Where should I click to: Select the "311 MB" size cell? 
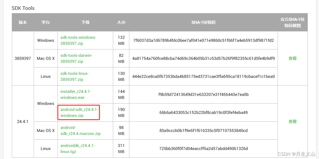click(121, 149)
